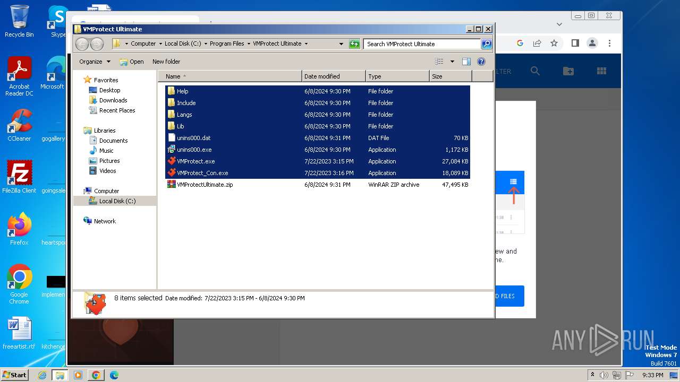
Task: Click Program Files breadcrumb segment
Action: click(227, 44)
